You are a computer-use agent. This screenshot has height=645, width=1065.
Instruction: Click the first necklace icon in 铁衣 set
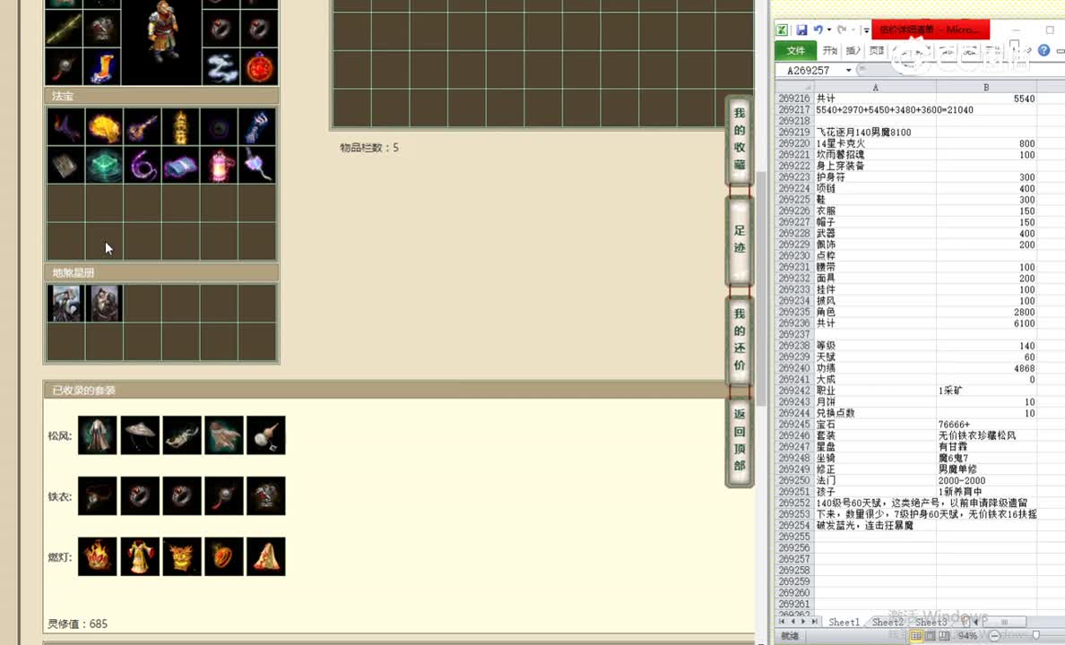tap(97, 495)
